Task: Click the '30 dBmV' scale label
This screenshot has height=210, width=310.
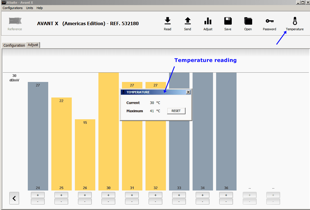Action: point(14,78)
